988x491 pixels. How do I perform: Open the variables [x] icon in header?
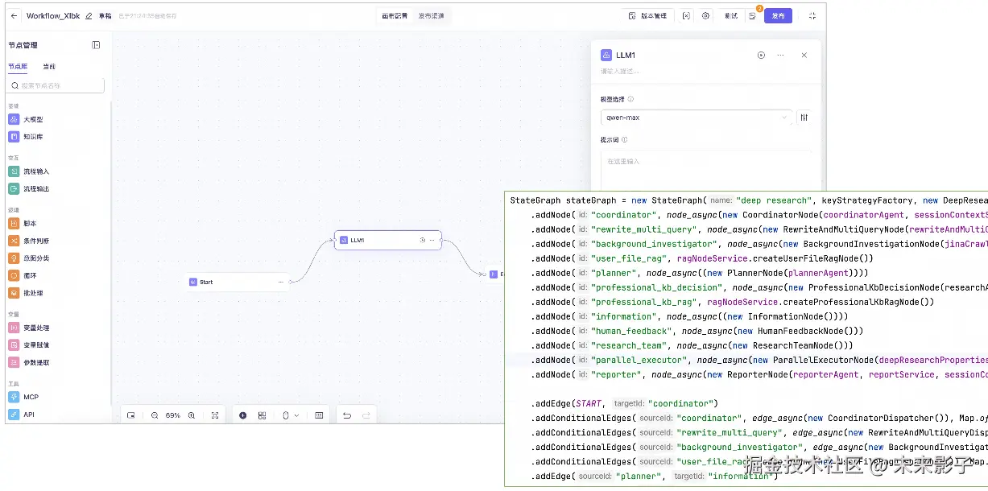pos(686,16)
